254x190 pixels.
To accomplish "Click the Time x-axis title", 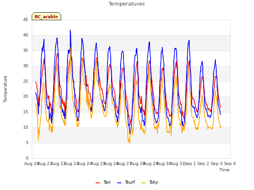I will click(x=224, y=170).
